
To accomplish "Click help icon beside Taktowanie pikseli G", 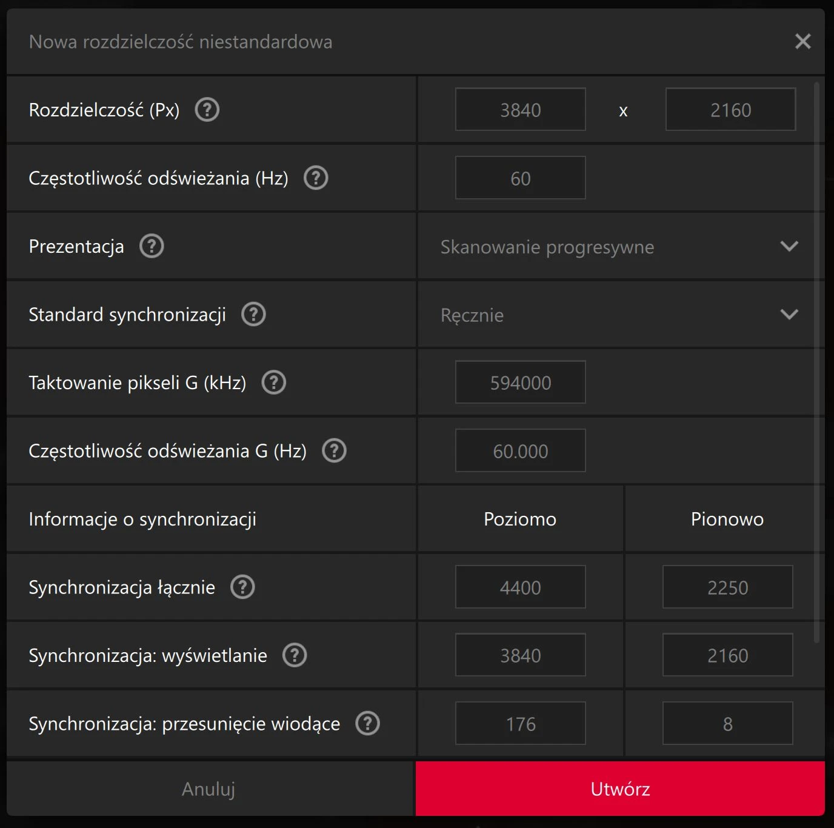I will point(273,382).
